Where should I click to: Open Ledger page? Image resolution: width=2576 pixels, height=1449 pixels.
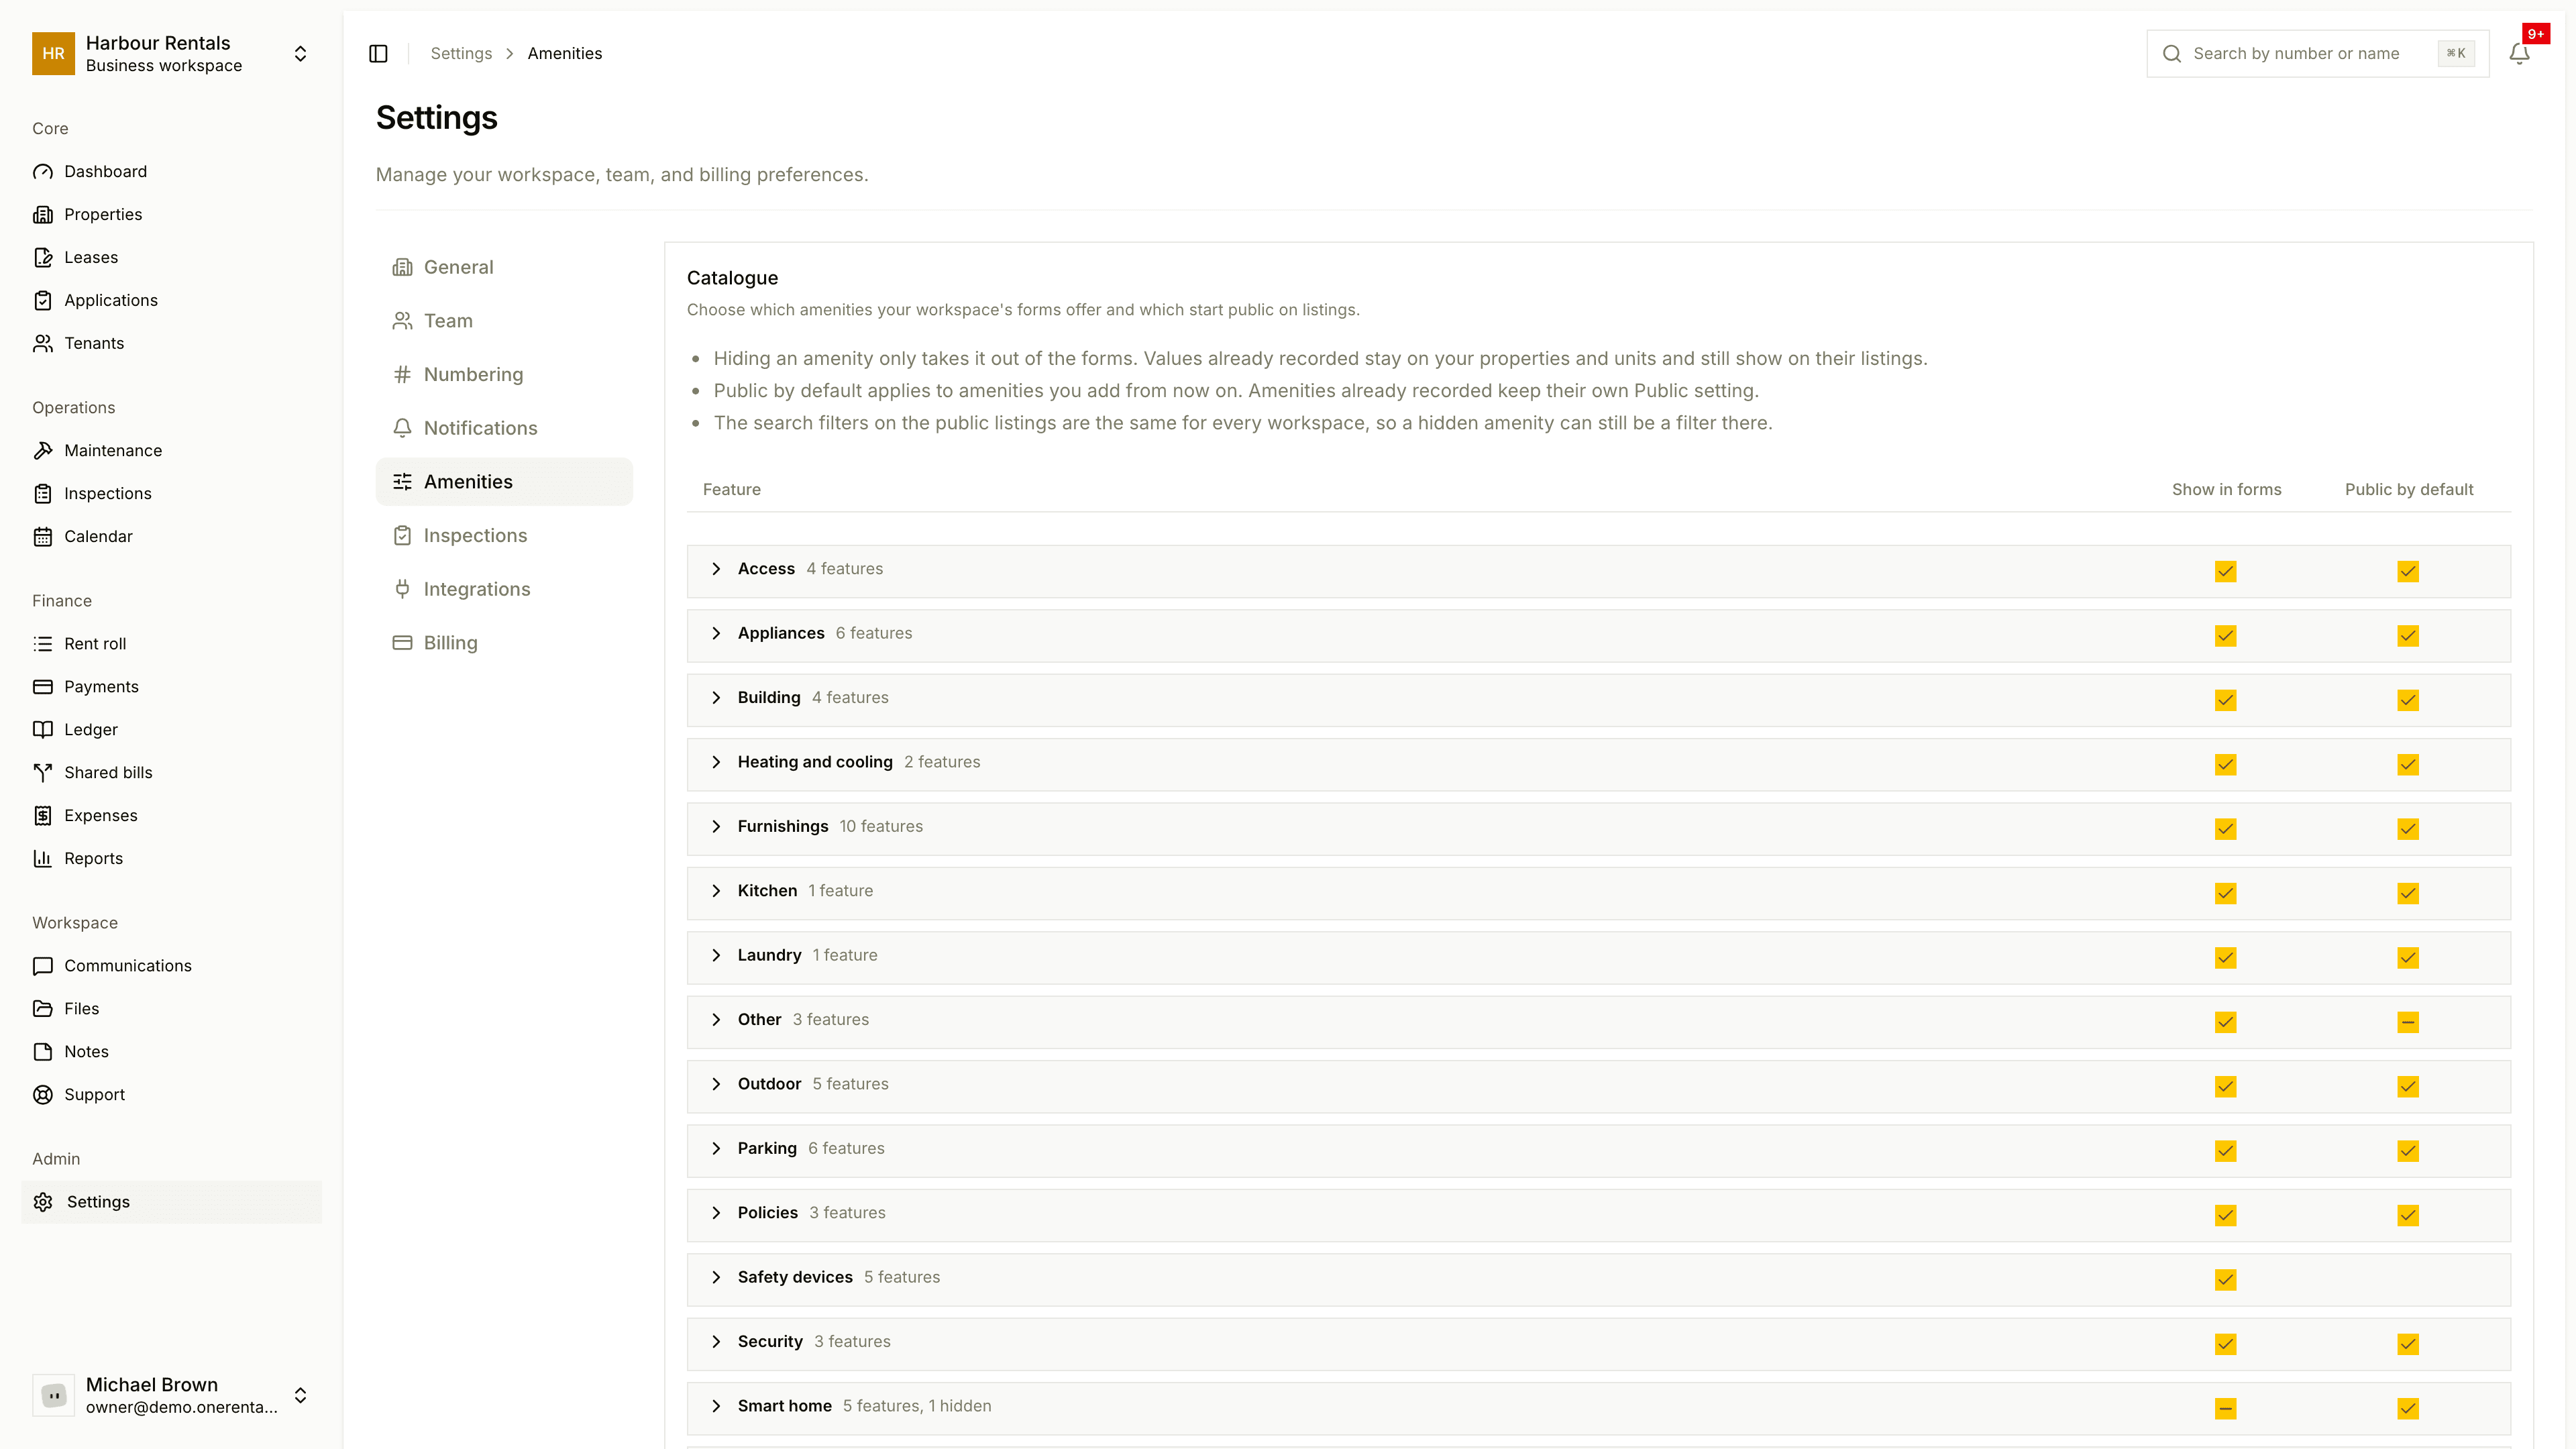pos(171,730)
